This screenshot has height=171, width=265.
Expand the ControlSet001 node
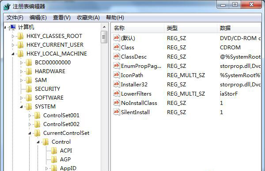coord(30,115)
